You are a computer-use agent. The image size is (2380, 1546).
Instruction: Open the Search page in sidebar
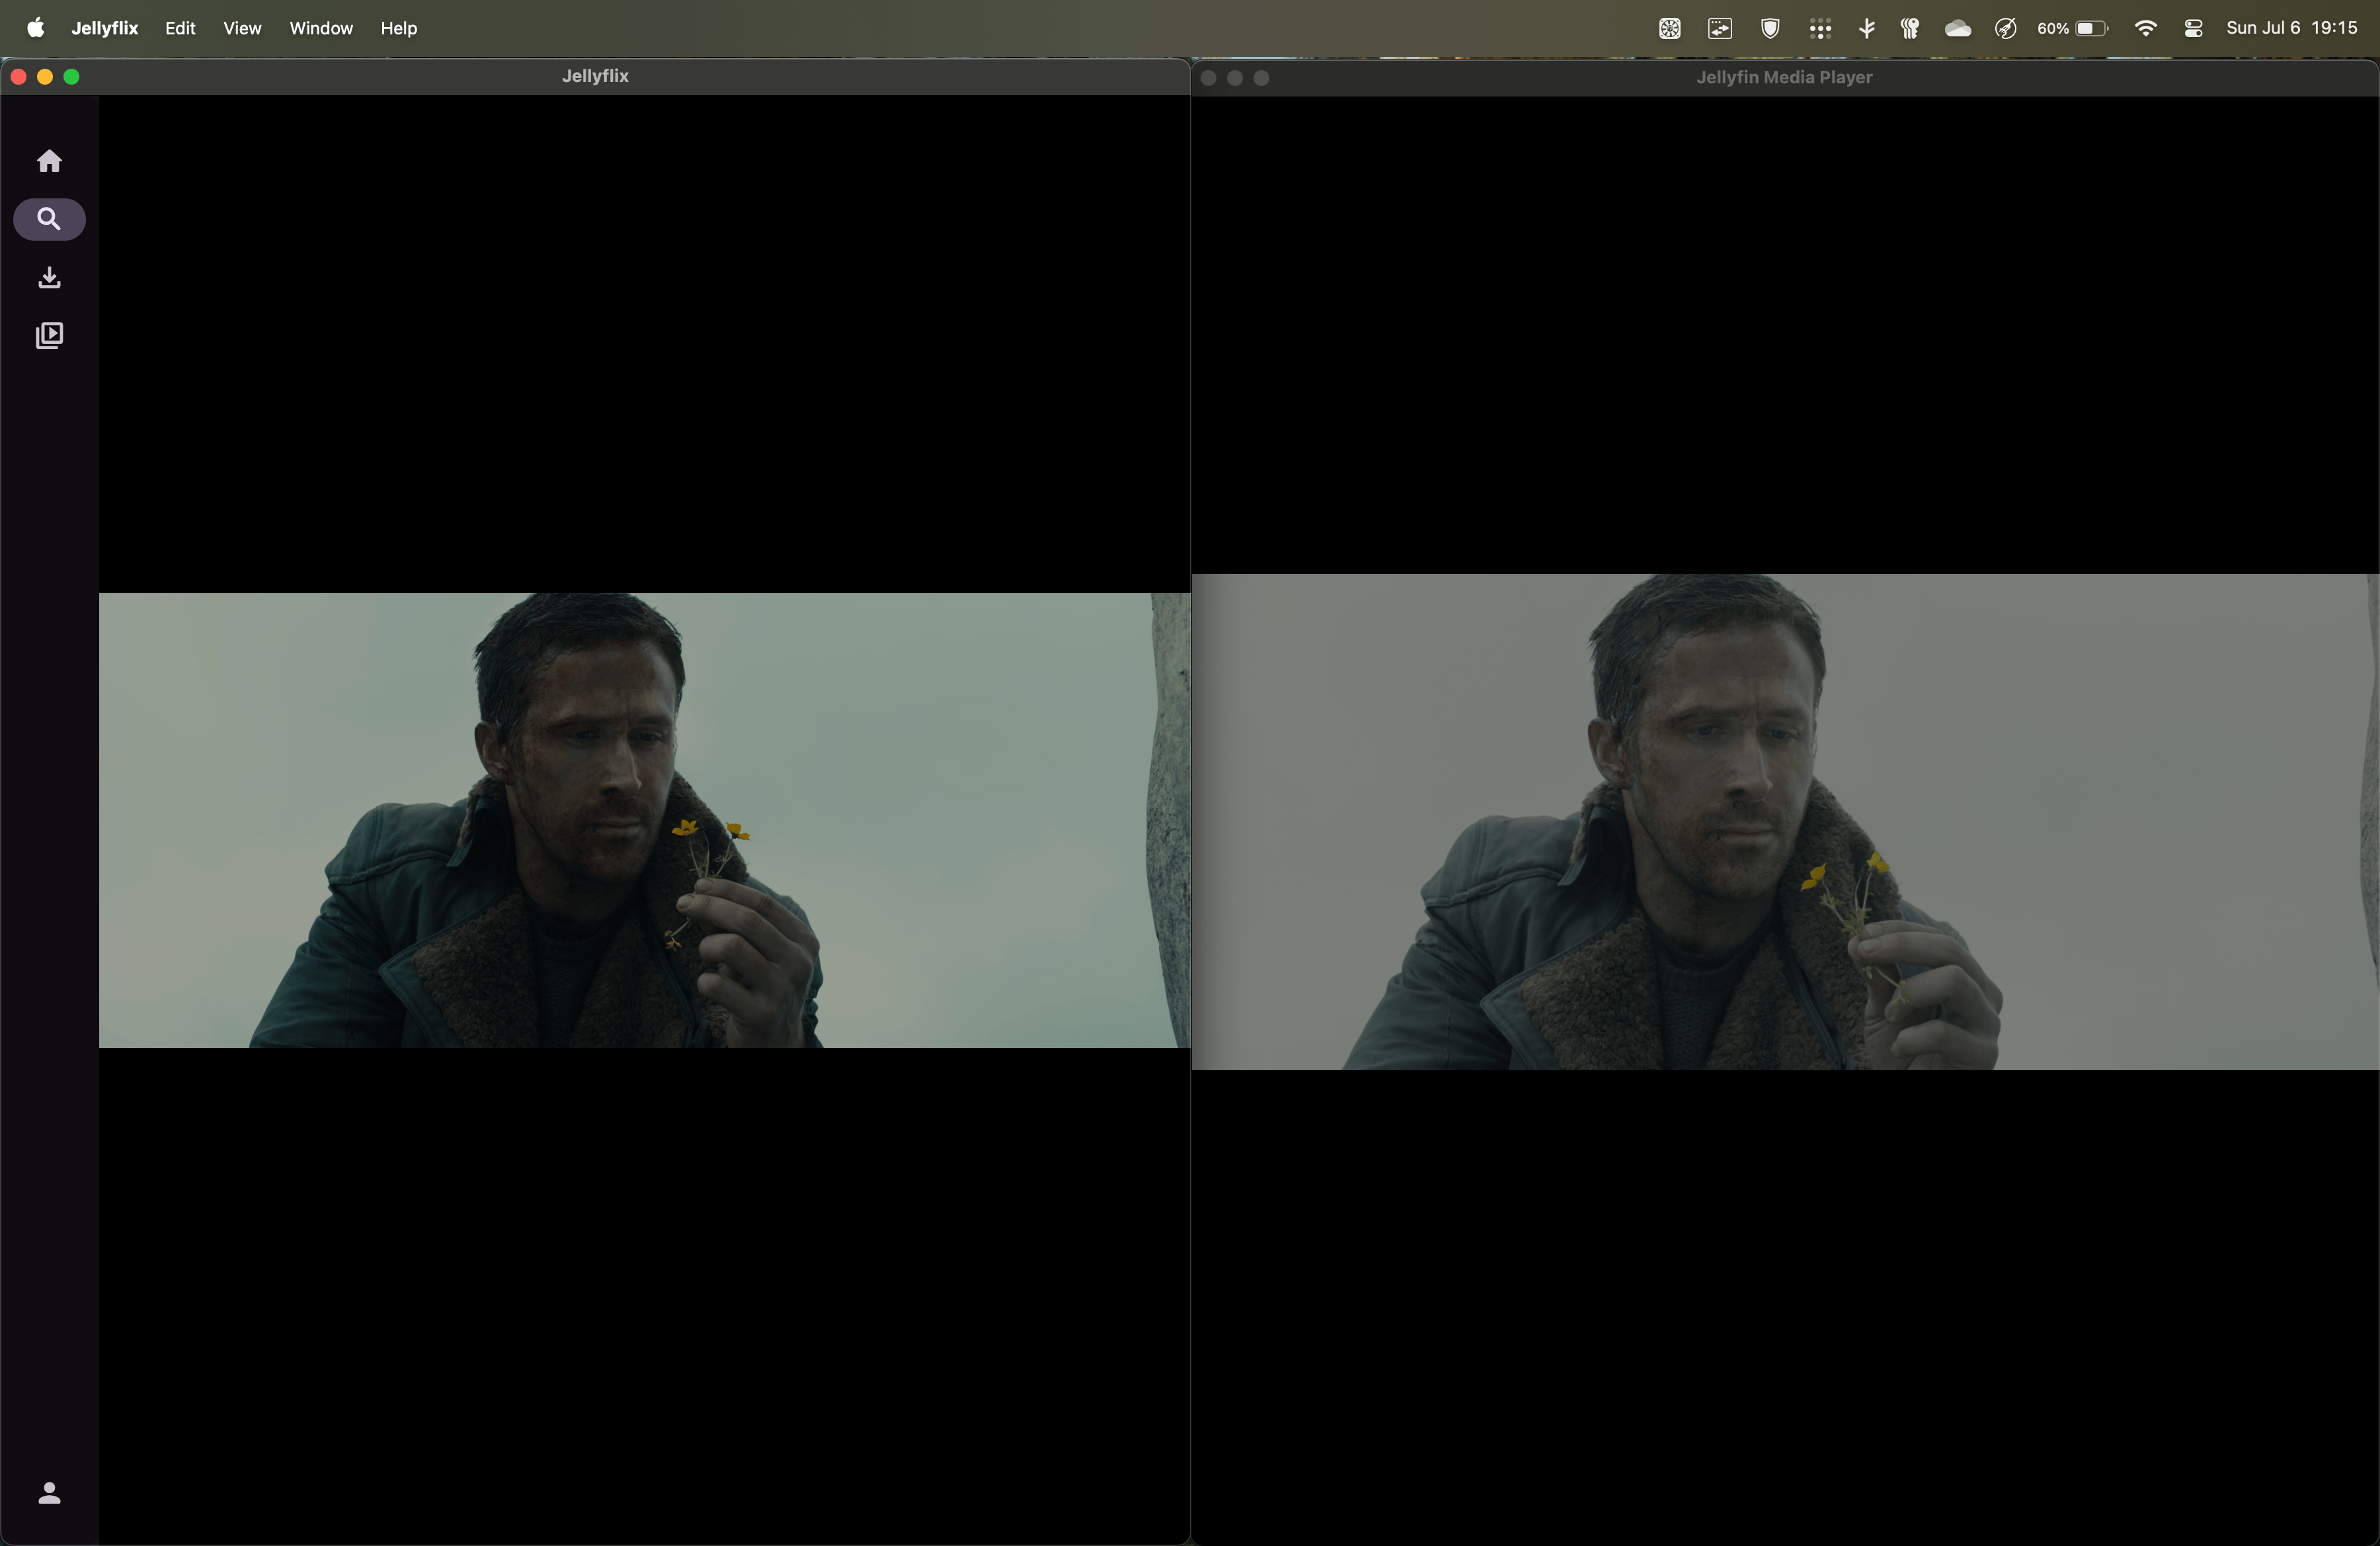click(49, 219)
